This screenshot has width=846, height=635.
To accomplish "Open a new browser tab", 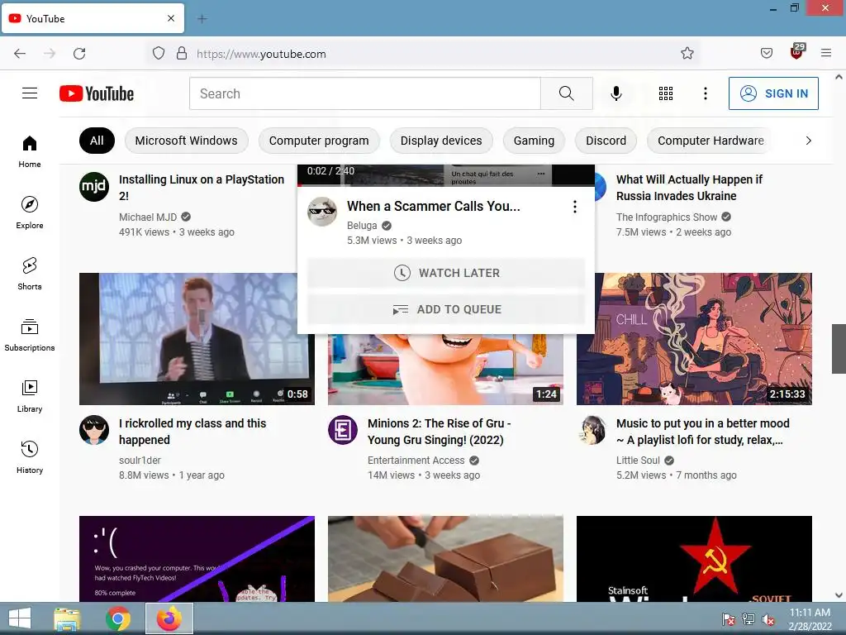I will [202, 19].
